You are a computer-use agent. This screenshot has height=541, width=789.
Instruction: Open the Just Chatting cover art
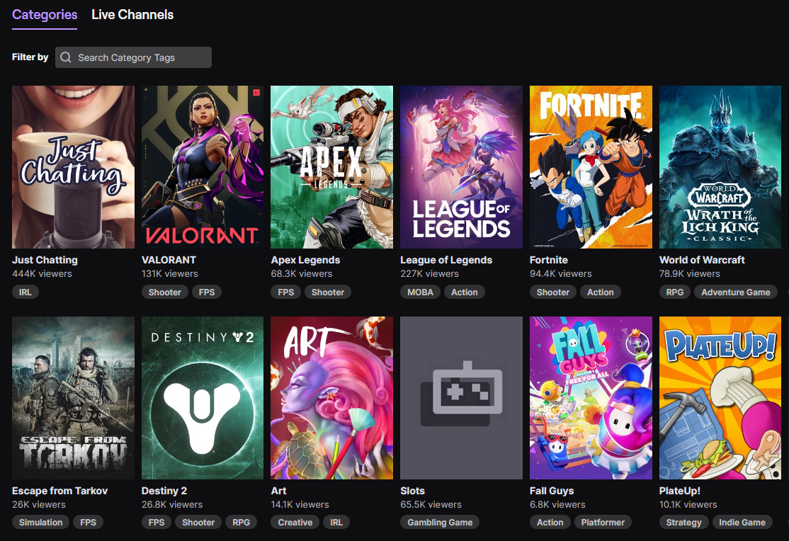click(73, 167)
